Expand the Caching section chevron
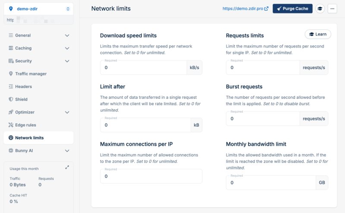This screenshot has width=345, height=213. pos(67,48)
